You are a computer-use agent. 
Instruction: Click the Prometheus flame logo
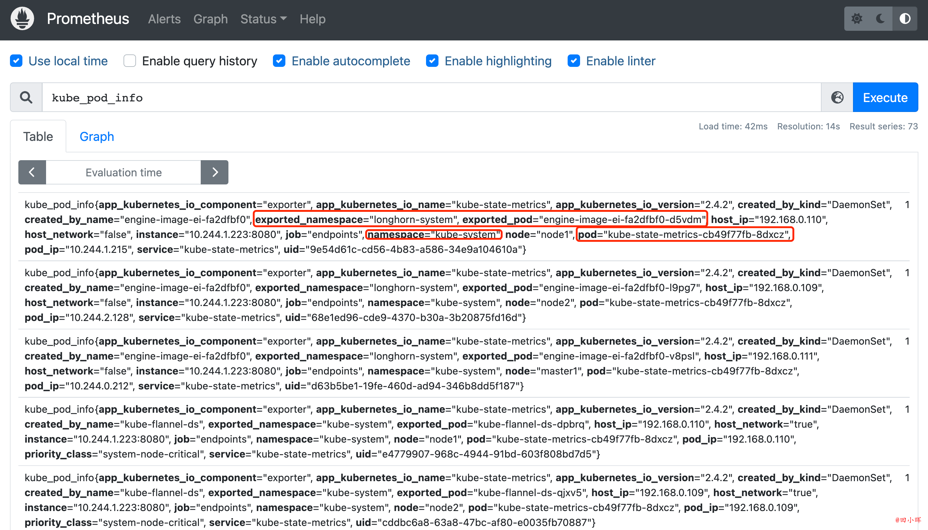point(22,19)
